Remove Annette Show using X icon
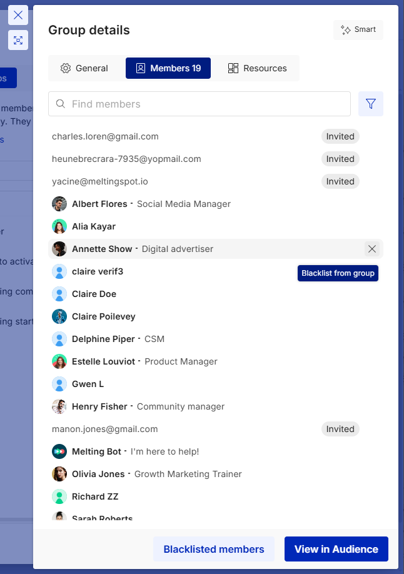The image size is (404, 574). [x=372, y=249]
